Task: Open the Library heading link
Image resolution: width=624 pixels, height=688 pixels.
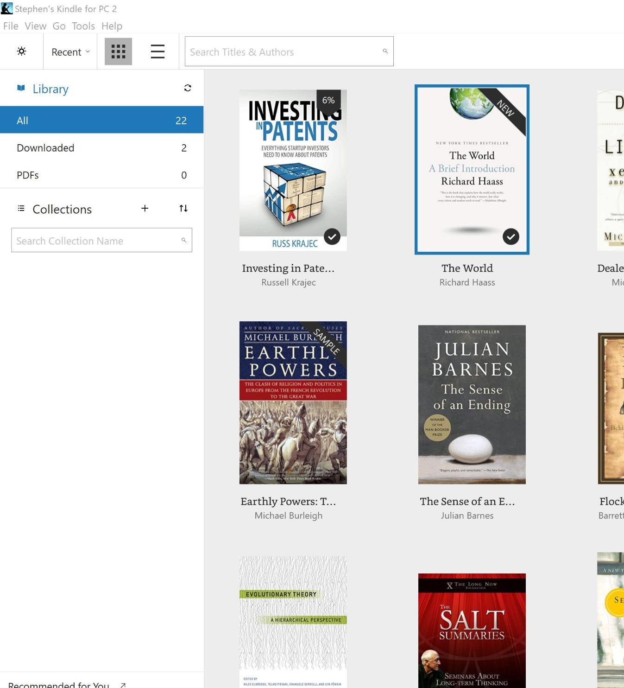Action: [50, 89]
